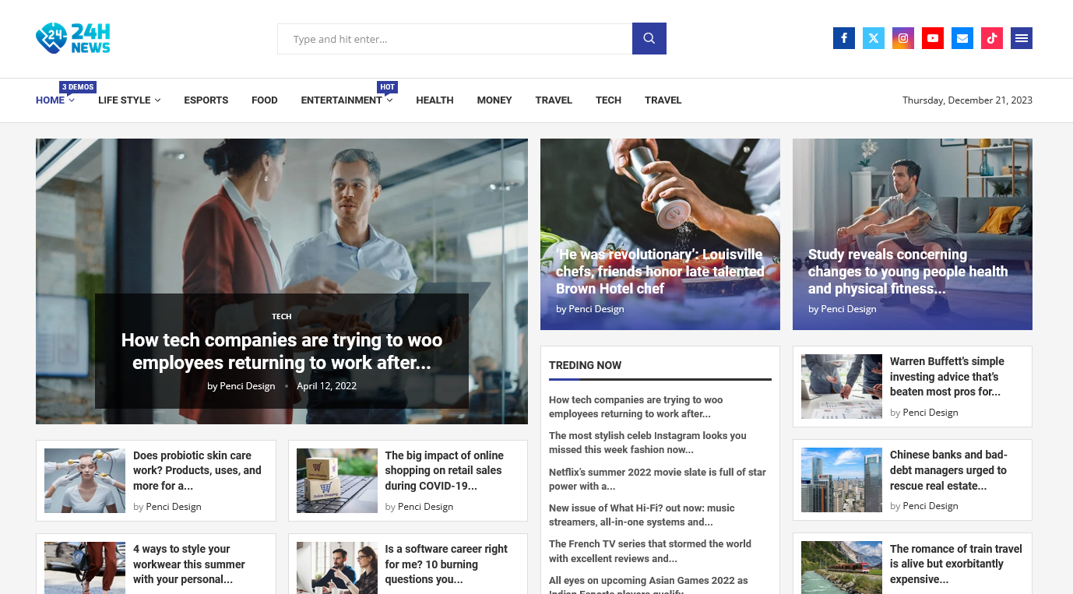
Task: Open trending link about tech companies wooing employees
Action: click(x=636, y=406)
